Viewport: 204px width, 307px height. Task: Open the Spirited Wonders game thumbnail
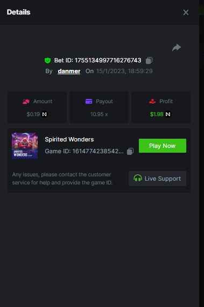[25, 146]
